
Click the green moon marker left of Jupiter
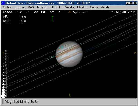pyautogui.click(x=53, y=57)
